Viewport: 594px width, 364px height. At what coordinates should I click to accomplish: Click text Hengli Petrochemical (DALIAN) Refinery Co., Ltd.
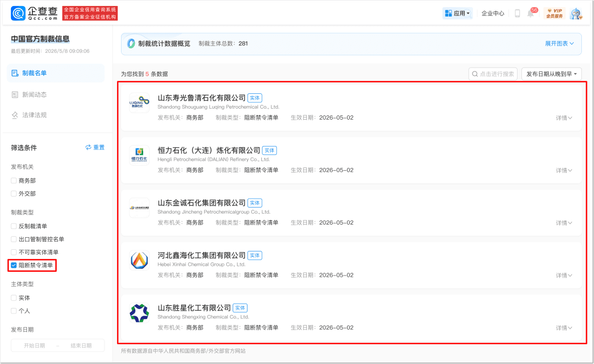tap(213, 160)
